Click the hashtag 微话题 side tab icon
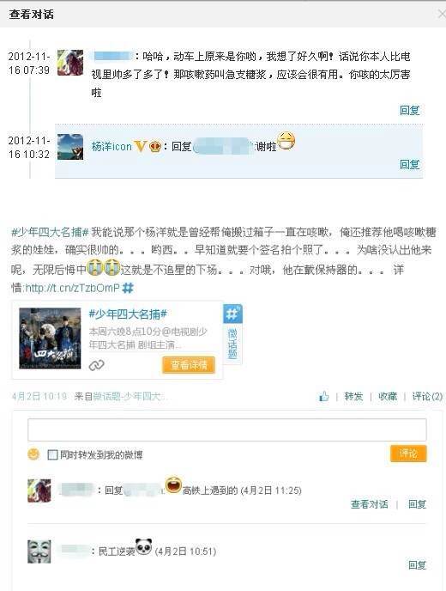 (232, 314)
